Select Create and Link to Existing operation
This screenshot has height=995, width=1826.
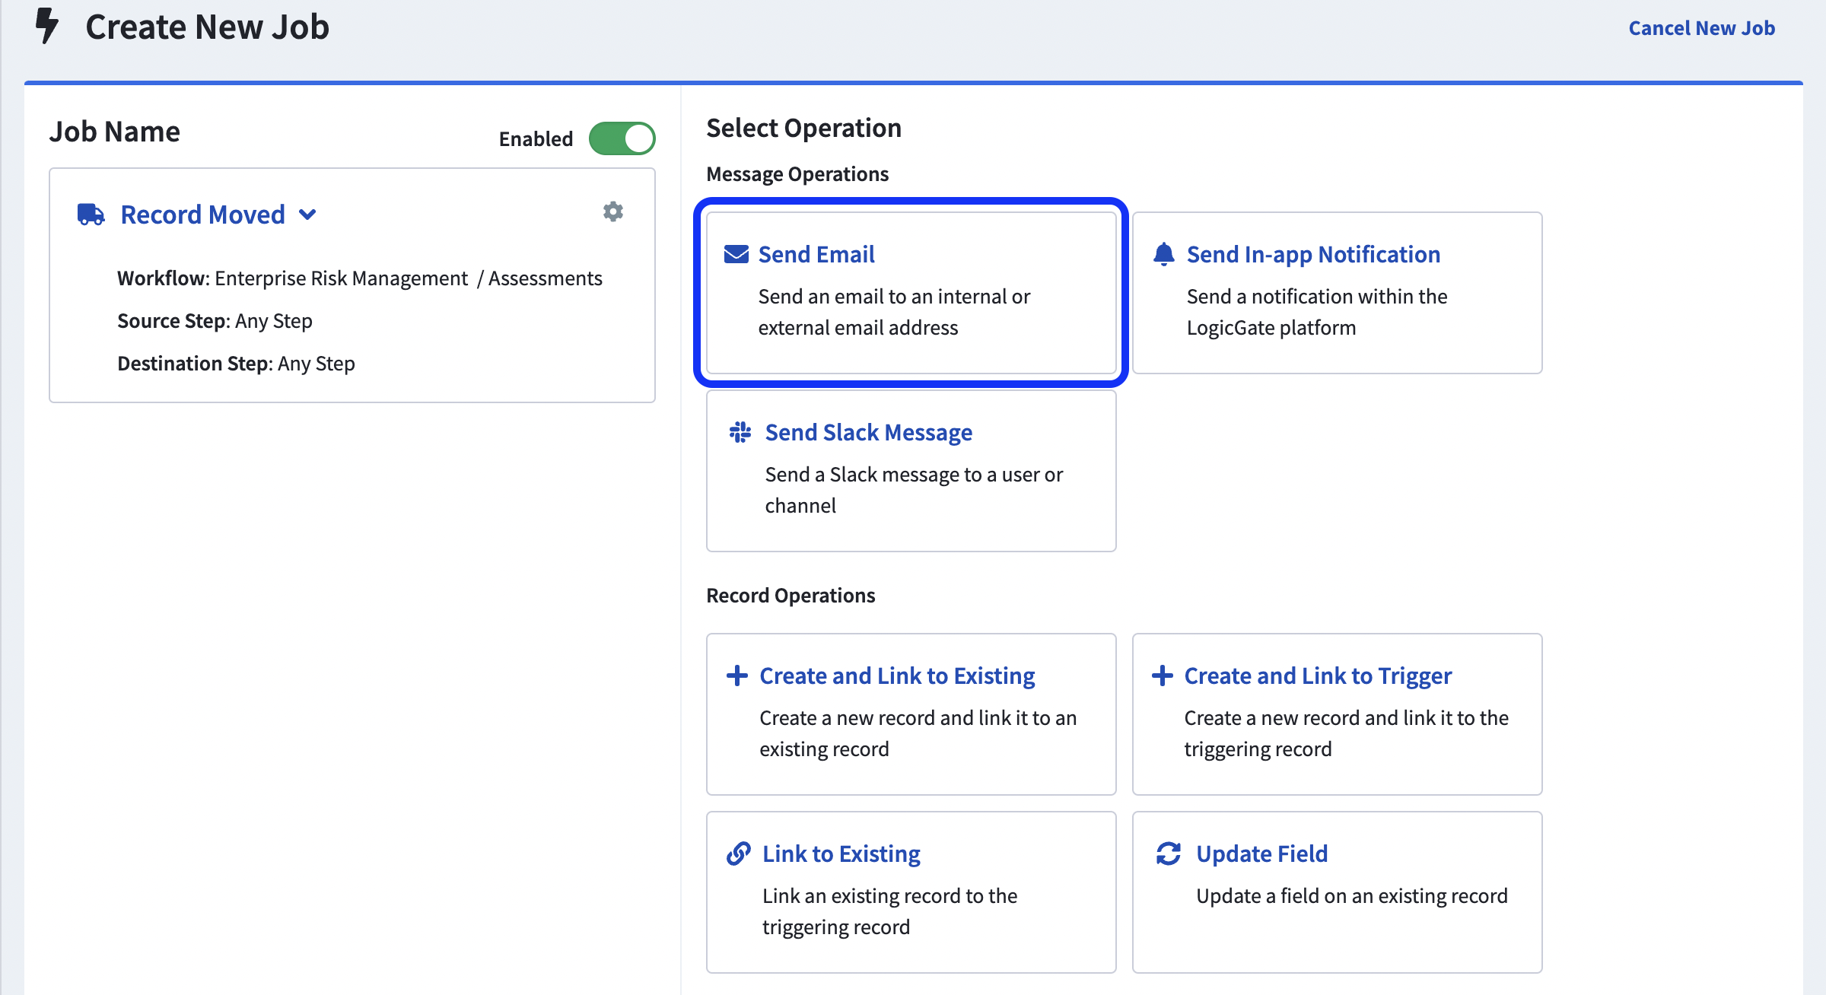coord(897,676)
